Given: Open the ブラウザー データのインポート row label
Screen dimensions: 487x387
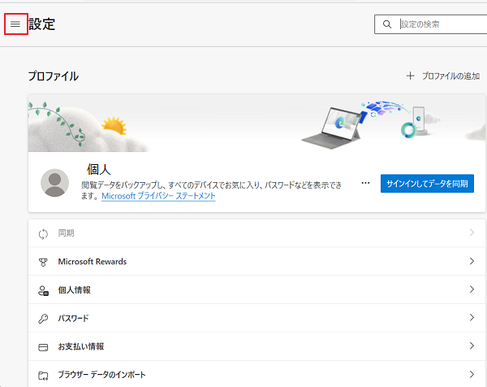Looking at the screenshot, I should click(x=101, y=375).
